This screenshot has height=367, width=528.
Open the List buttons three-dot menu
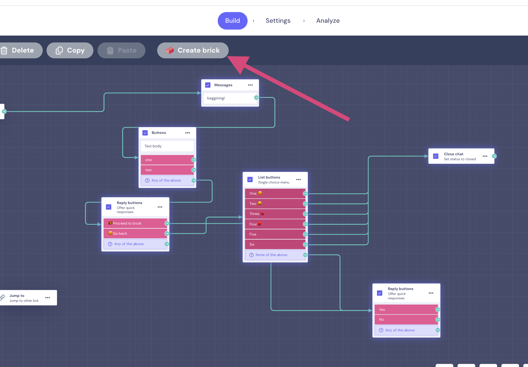(299, 180)
